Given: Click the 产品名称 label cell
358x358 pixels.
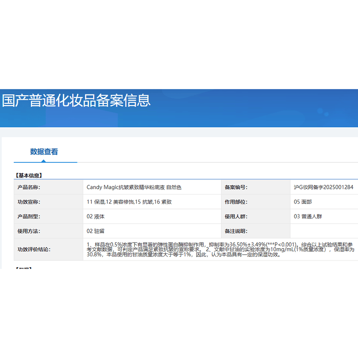Looking at the screenshot, I should click(48, 187).
